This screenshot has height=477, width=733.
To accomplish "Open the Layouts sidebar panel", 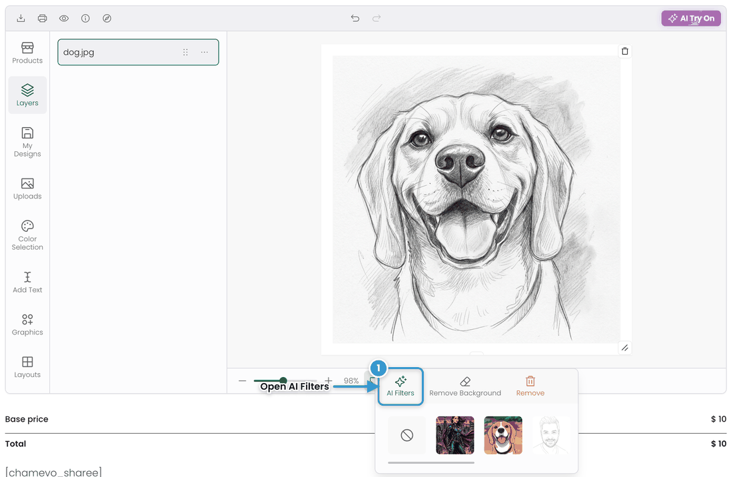I will pos(27,367).
